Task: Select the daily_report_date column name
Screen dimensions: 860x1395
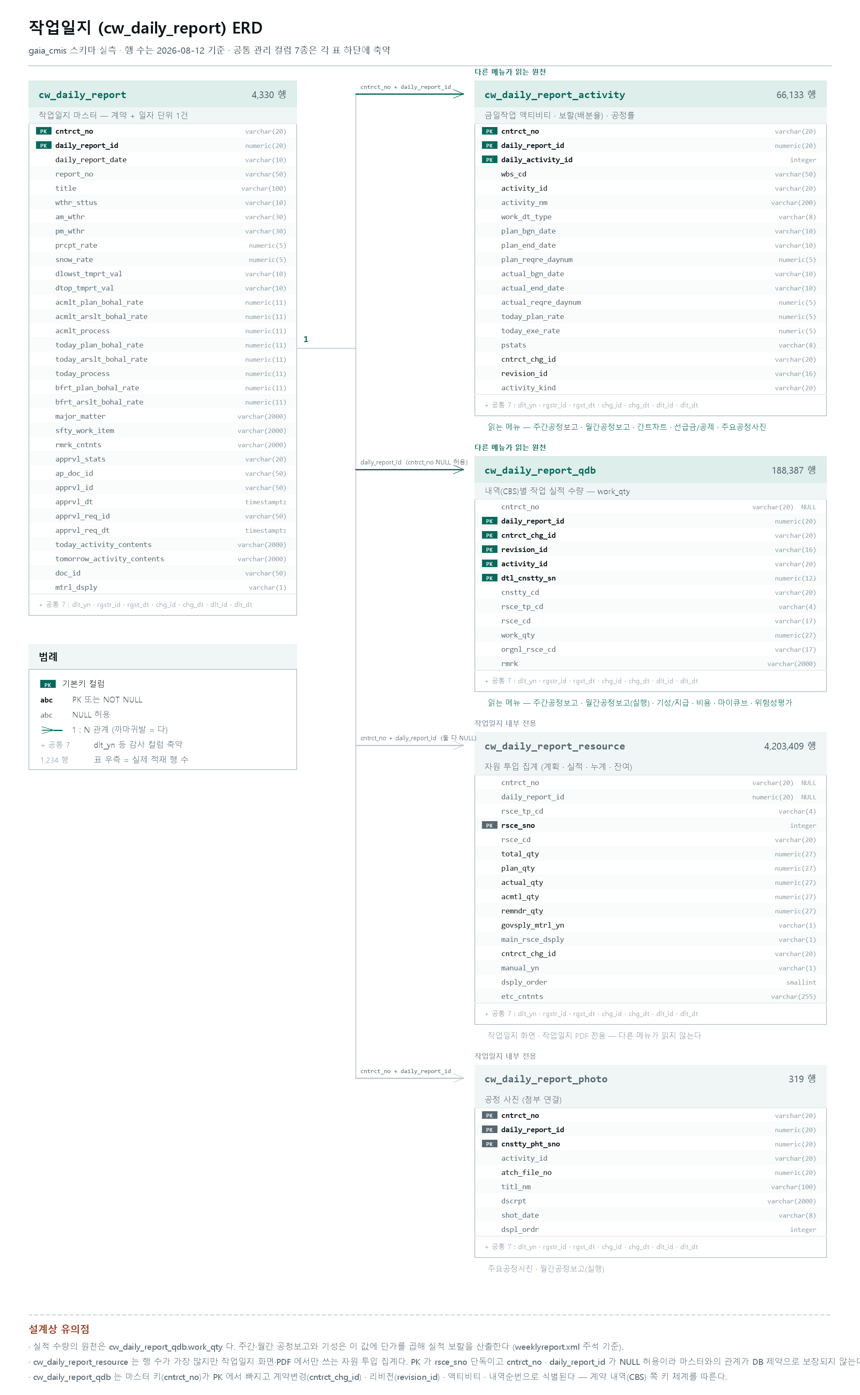Action: 91,160
